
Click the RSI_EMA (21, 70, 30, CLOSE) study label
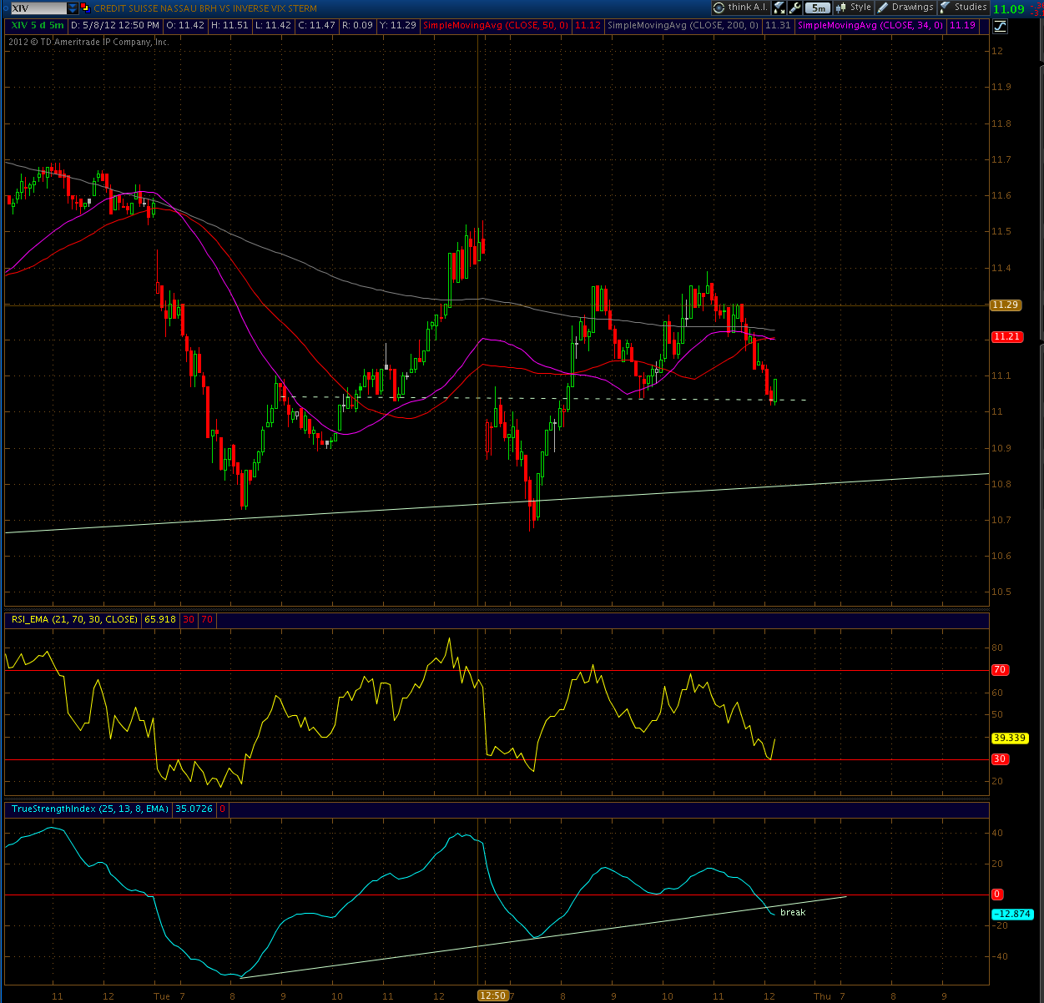coord(73,619)
